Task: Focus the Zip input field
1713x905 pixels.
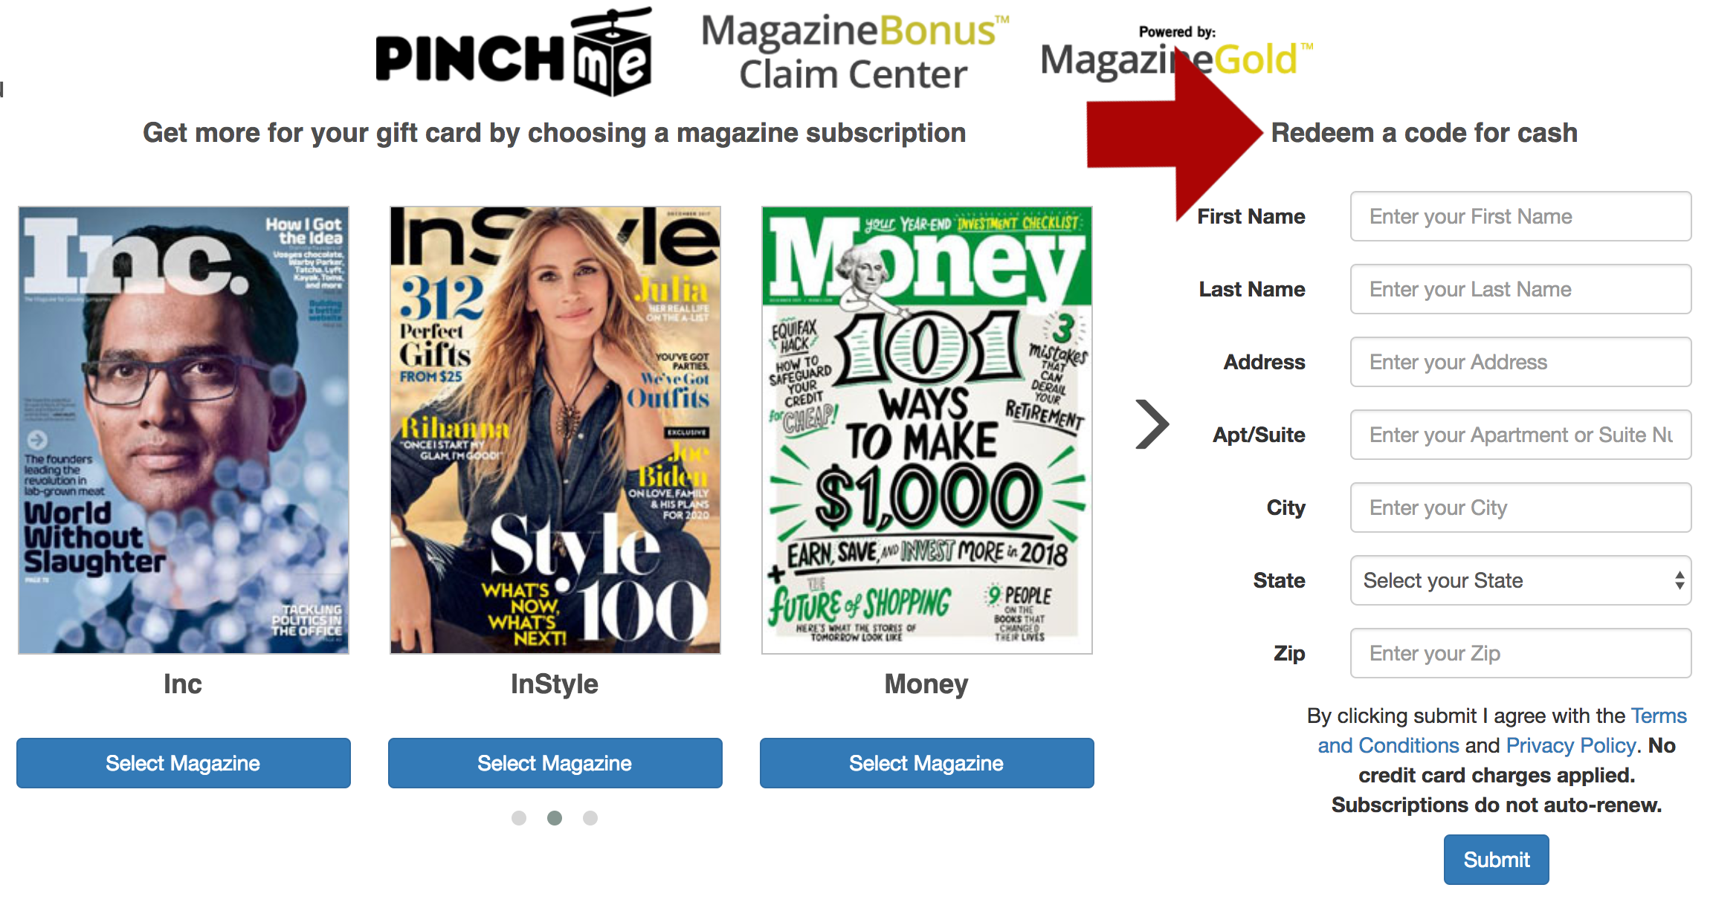Action: point(1520,653)
